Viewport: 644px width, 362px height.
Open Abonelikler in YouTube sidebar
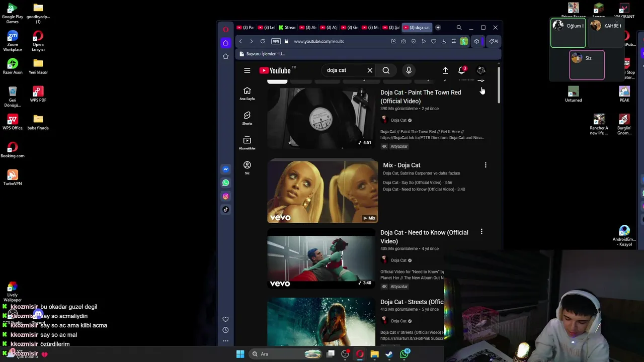coord(247,143)
